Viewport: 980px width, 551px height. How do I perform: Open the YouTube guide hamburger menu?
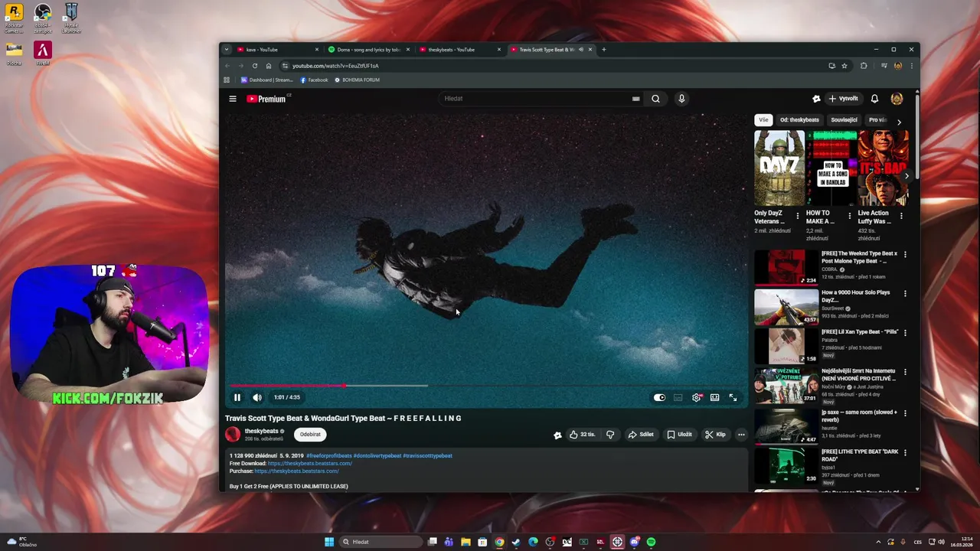[x=233, y=99]
